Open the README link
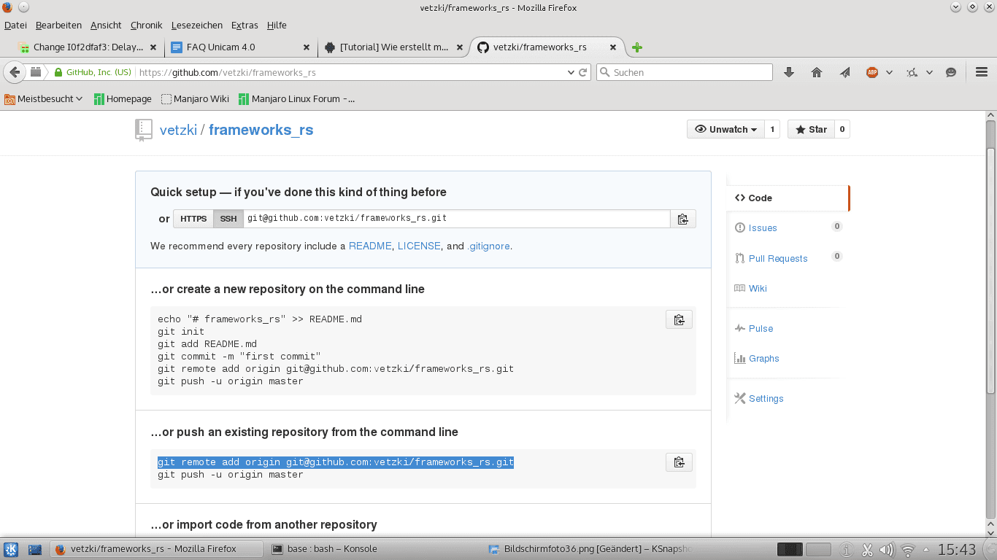 click(x=370, y=246)
